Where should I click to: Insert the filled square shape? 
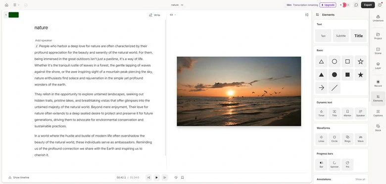tap(347, 75)
